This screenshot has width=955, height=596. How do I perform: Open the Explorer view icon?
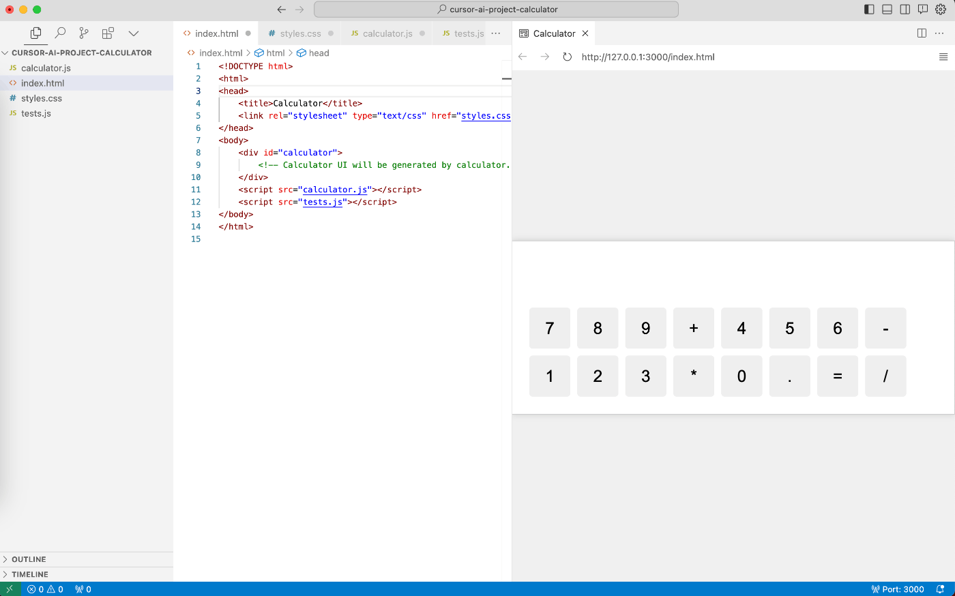pos(36,33)
